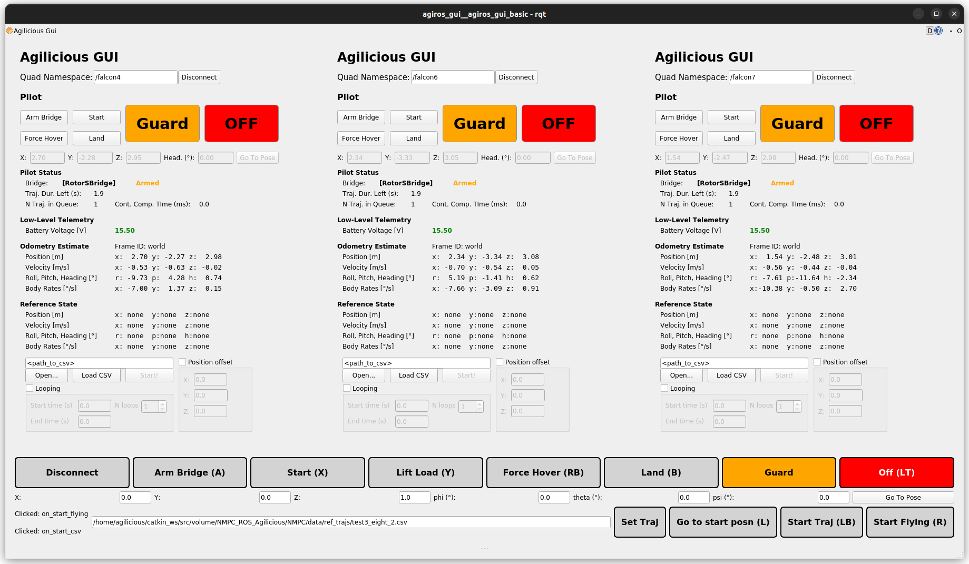Check Looping option under falcon7
969x564 pixels.
point(664,389)
